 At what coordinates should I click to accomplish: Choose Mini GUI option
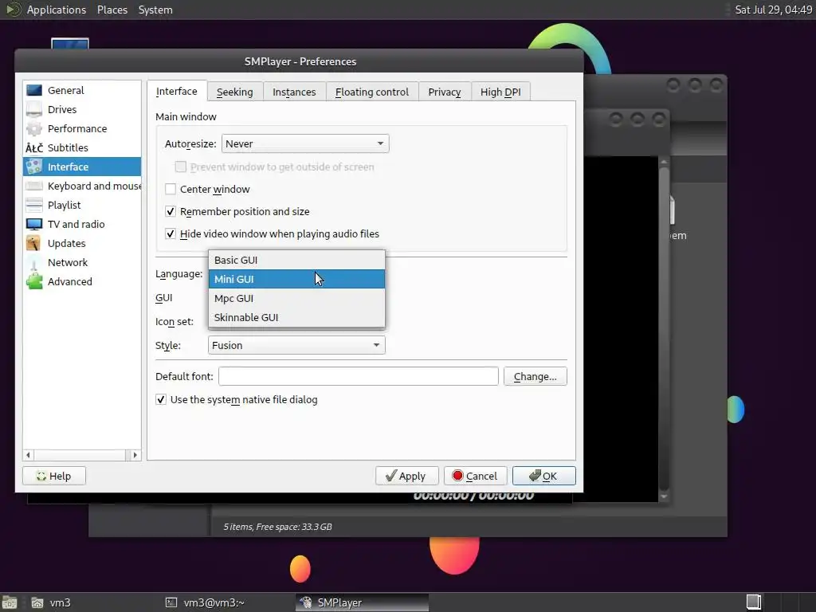click(296, 279)
